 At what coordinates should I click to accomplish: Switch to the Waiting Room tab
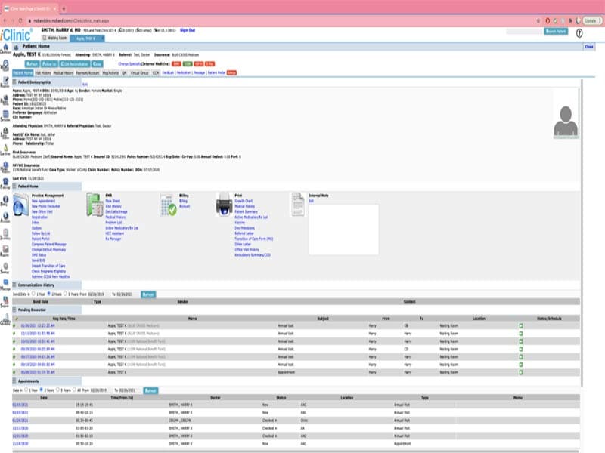click(54, 39)
